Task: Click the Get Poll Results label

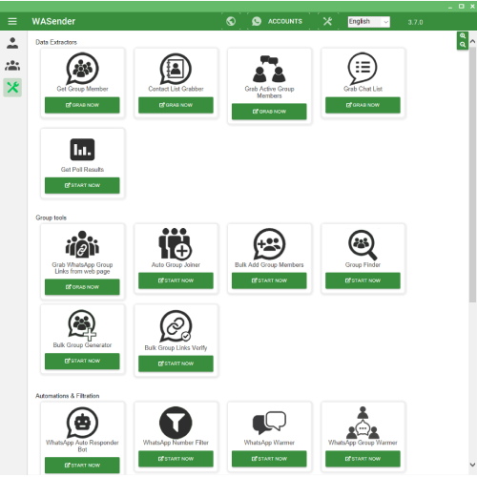Action: point(82,170)
